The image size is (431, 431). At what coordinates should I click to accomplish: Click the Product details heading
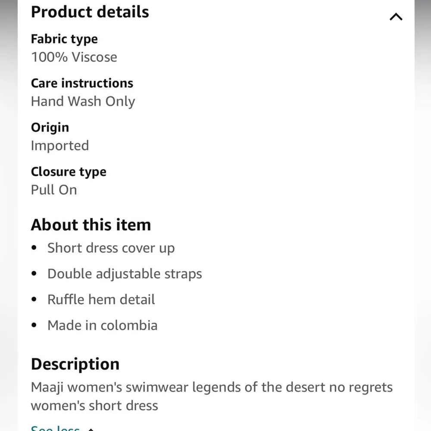pos(89,12)
